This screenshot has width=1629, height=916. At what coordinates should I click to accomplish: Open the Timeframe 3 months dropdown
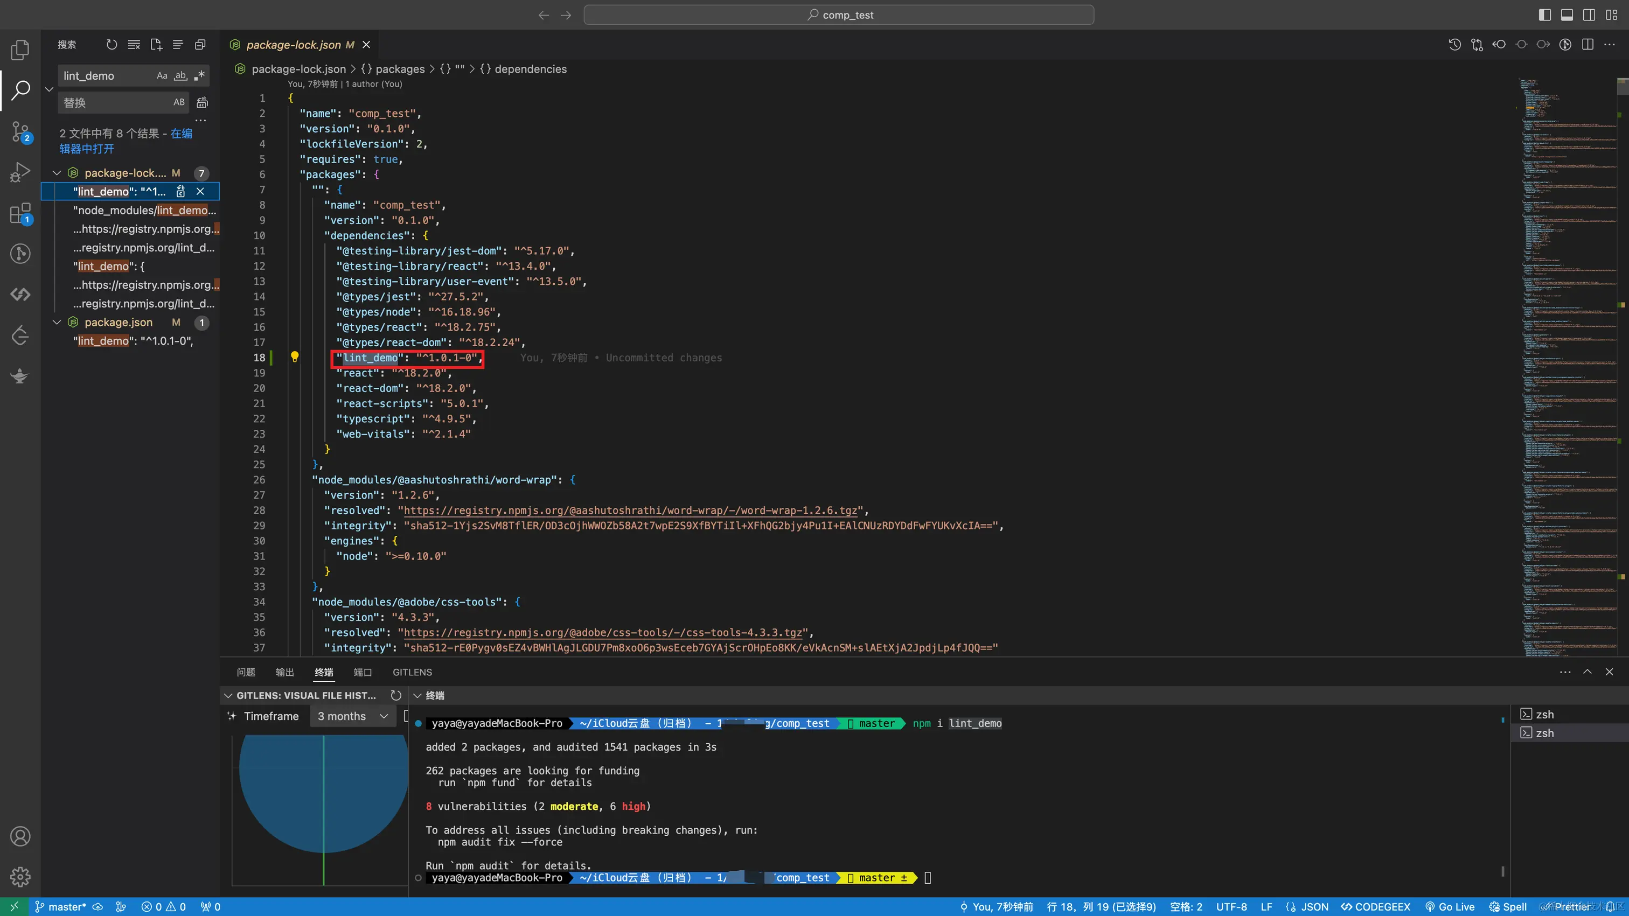(x=352, y=716)
